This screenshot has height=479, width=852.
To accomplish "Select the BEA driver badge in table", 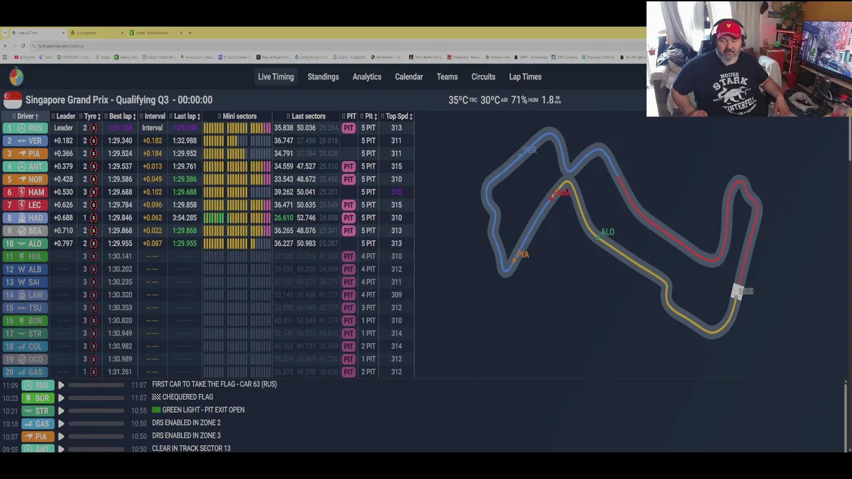I will point(25,231).
